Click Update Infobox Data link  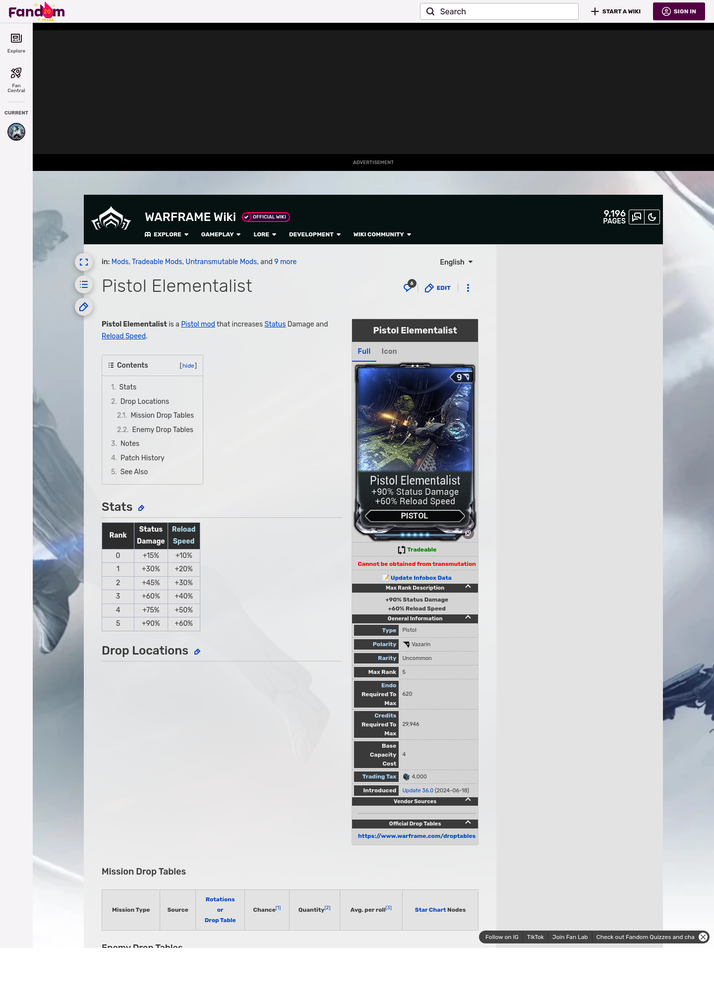pyautogui.click(x=421, y=578)
